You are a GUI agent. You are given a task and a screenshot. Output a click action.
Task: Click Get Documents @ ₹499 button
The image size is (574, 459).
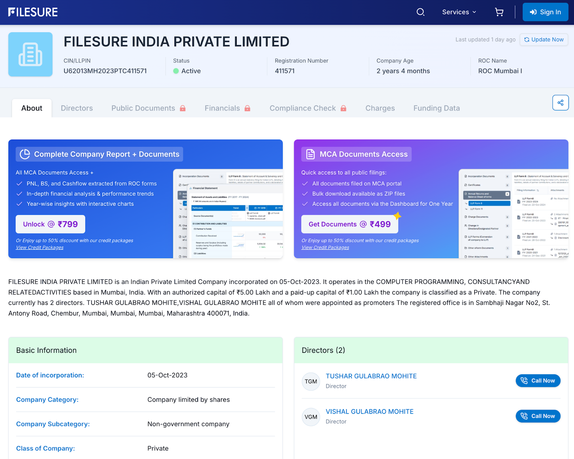tap(349, 224)
